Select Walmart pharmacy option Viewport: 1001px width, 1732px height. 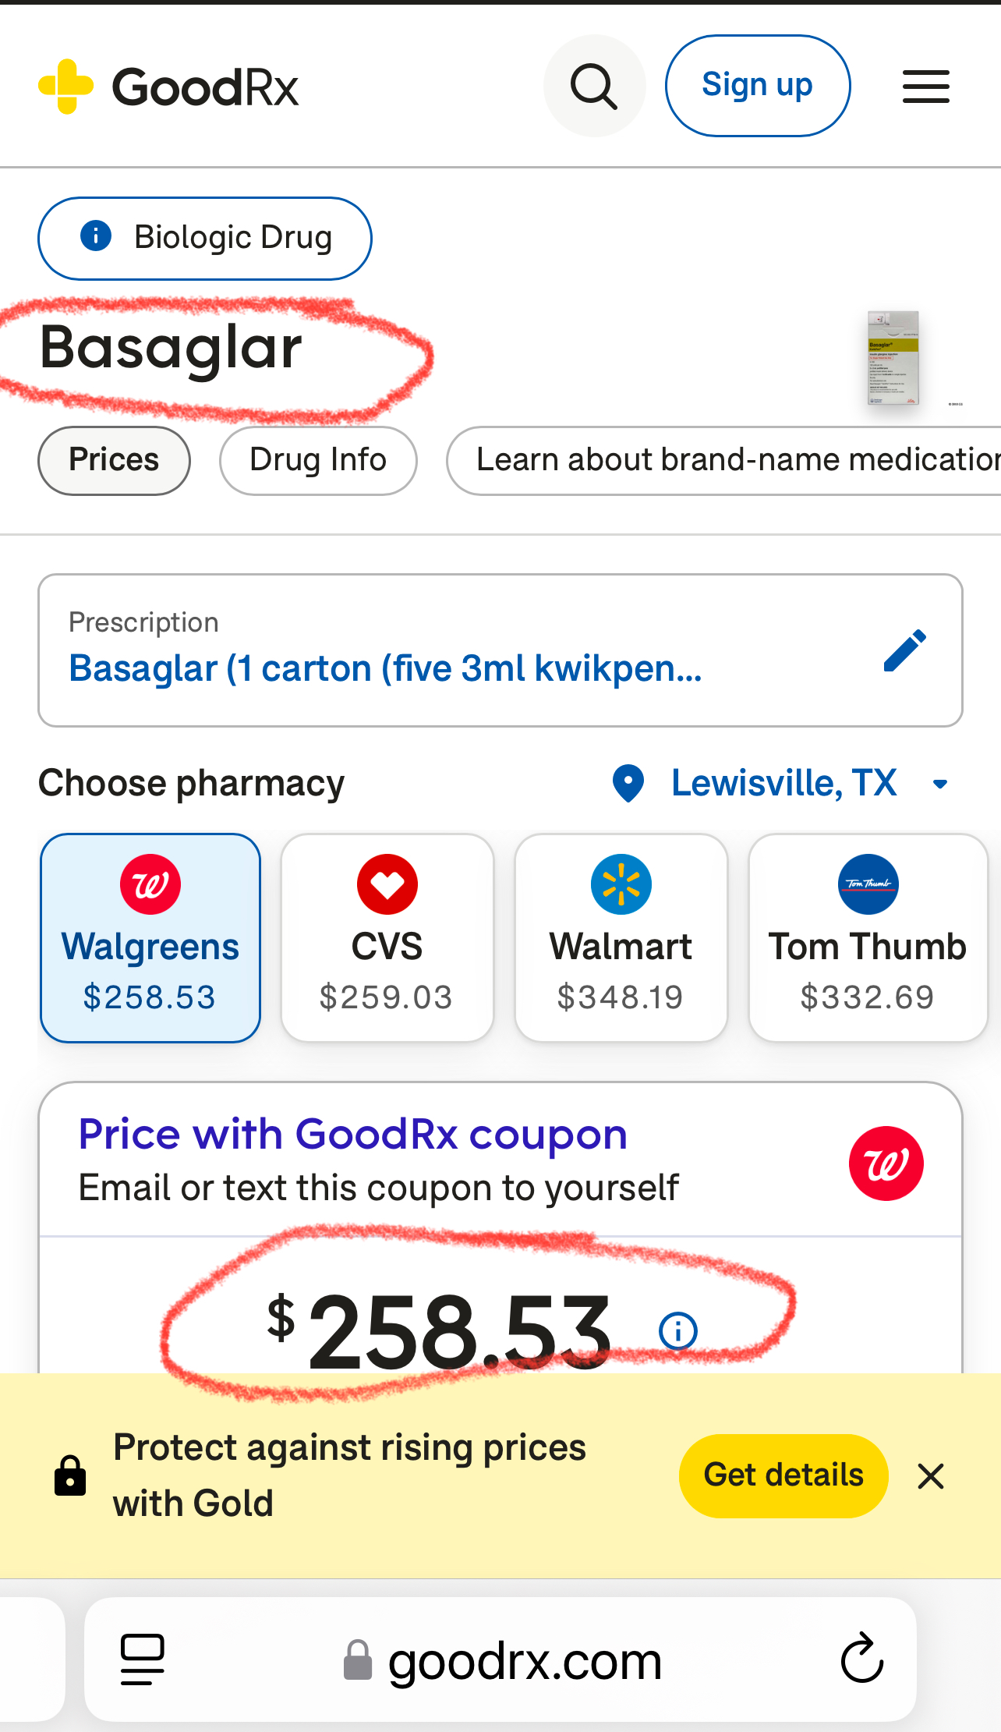[621, 937]
